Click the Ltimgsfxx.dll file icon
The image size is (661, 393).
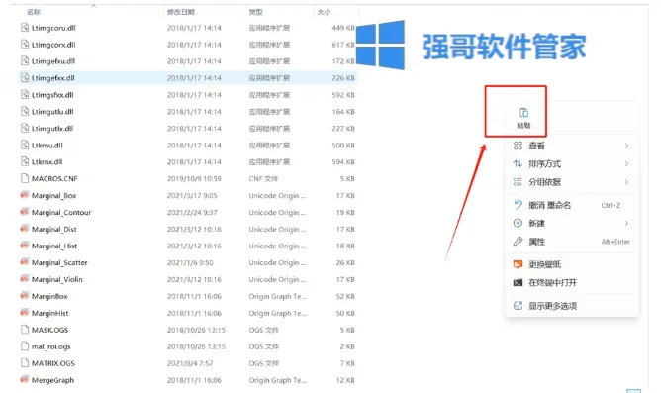click(x=25, y=94)
